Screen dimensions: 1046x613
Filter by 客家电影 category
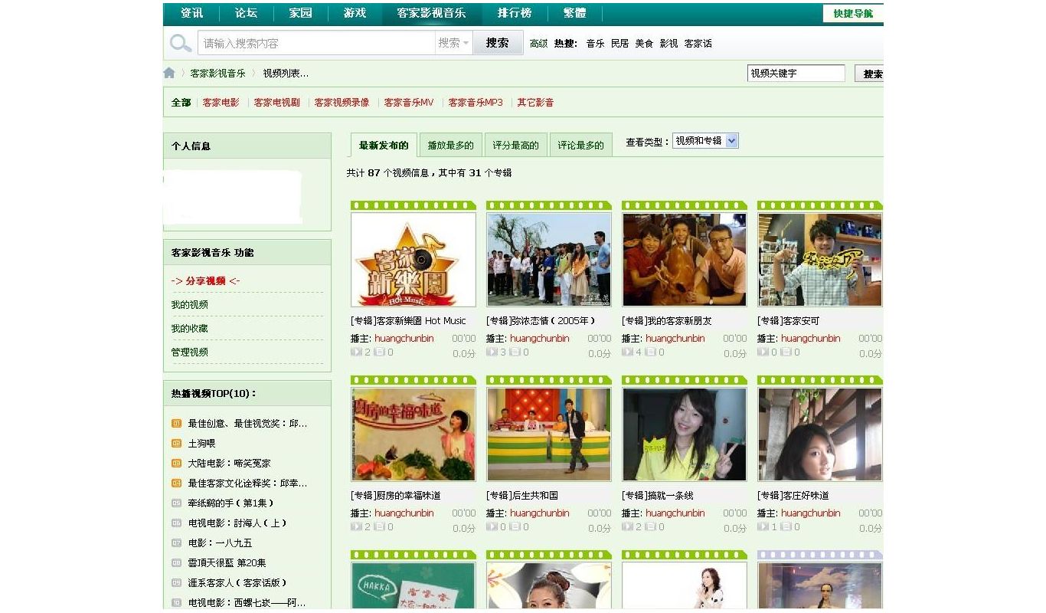(221, 102)
